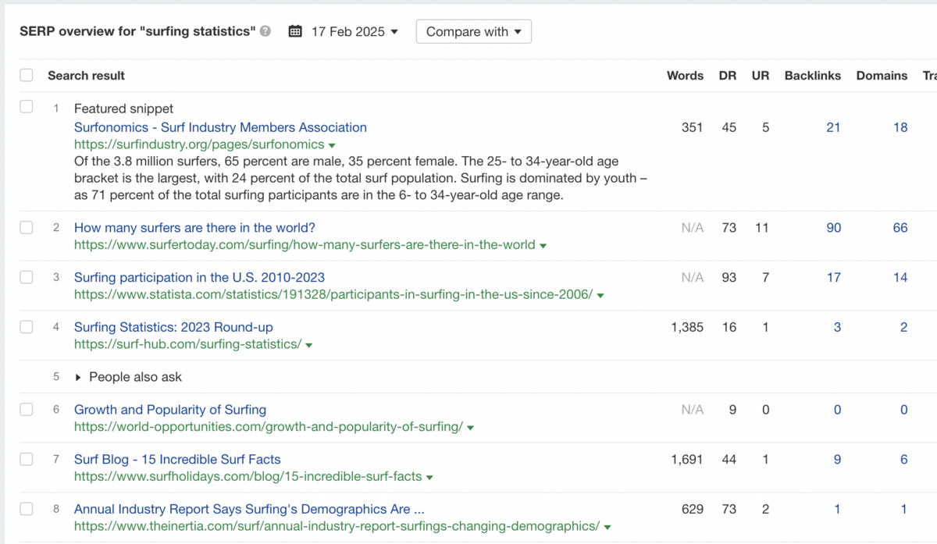The width and height of the screenshot is (937, 544).
Task: Sort by the Backlinks column header
Action: (x=812, y=76)
